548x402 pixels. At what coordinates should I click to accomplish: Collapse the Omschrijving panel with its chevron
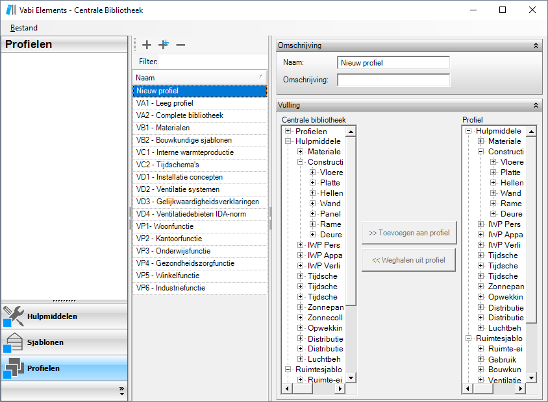[536, 45]
